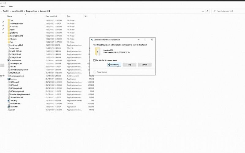245x153 pixels.
Task: Select the ArchitectEdition folder icon
Action: click(x=9, y=24)
